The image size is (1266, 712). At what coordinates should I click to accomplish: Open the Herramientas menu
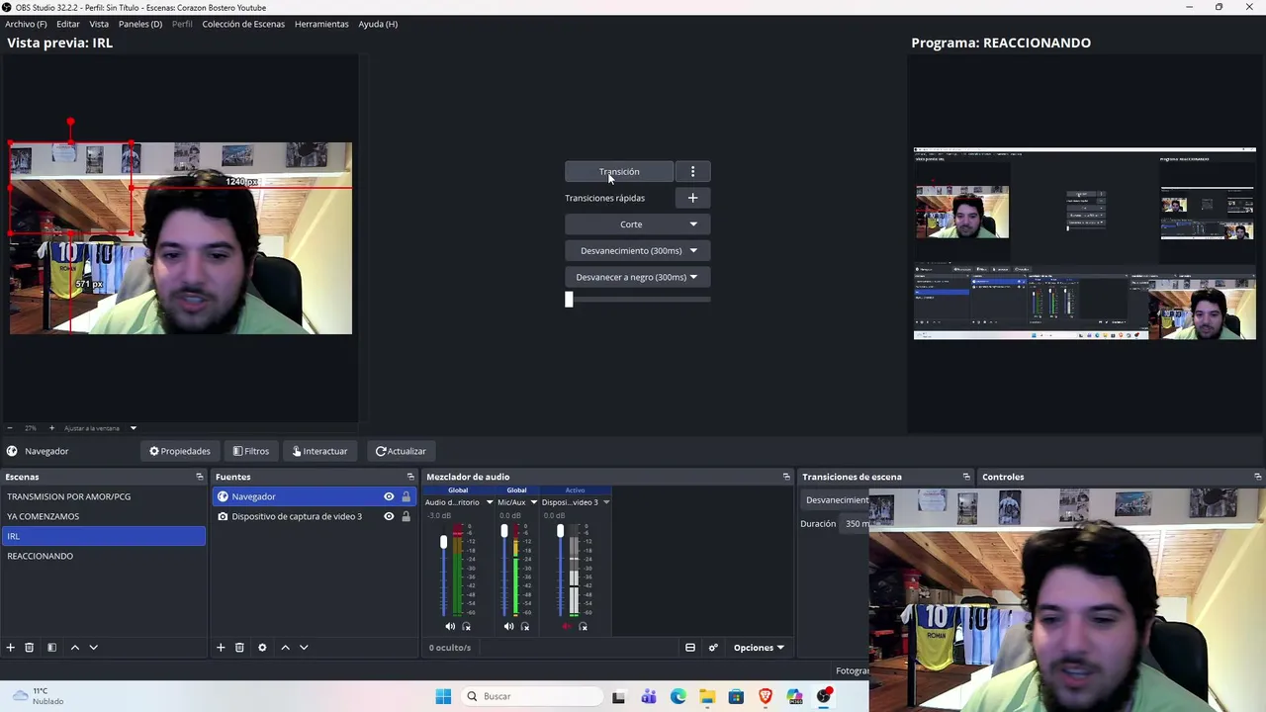tap(321, 24)
